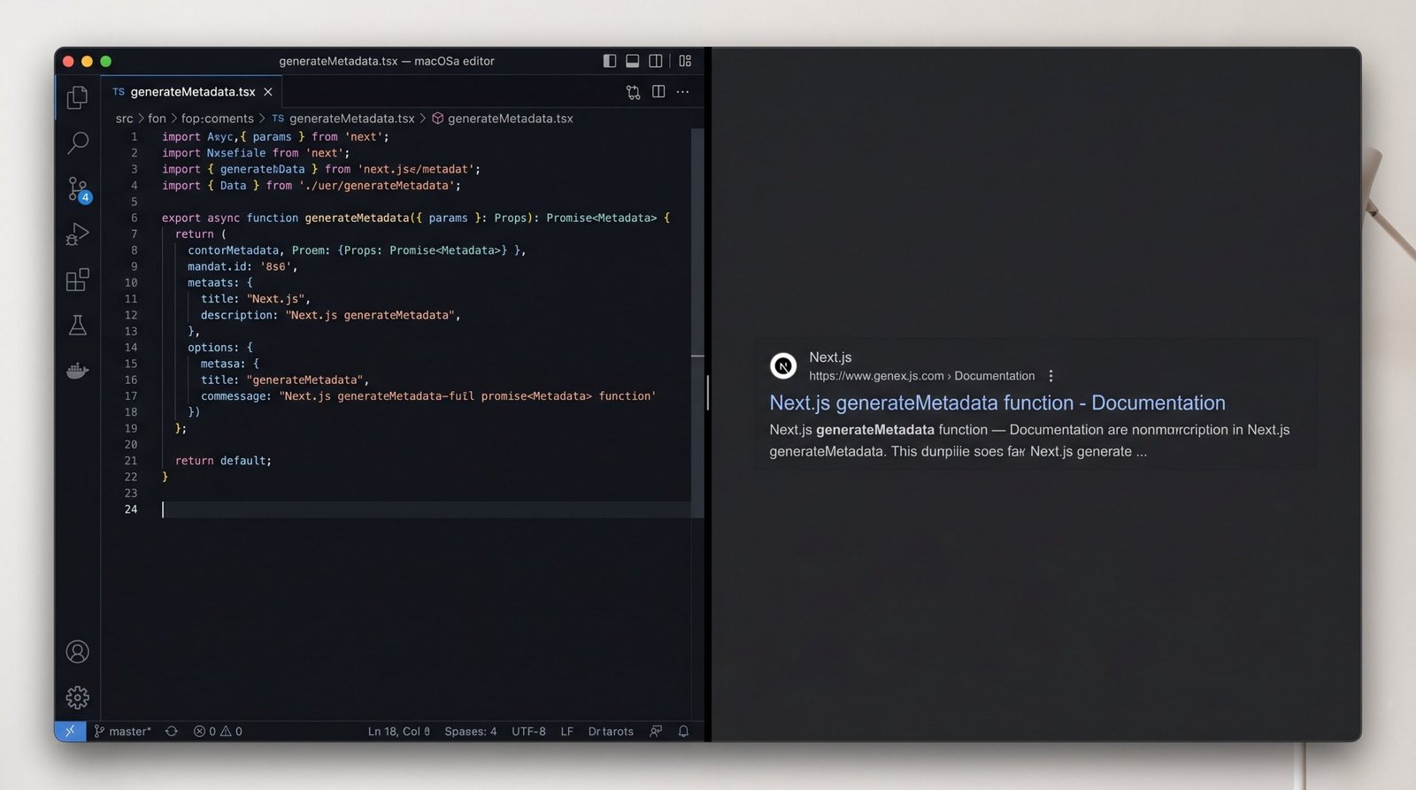Open the Explorer view in the activity bar
This screenshot has width=1416, height=790.
point(78,96)
